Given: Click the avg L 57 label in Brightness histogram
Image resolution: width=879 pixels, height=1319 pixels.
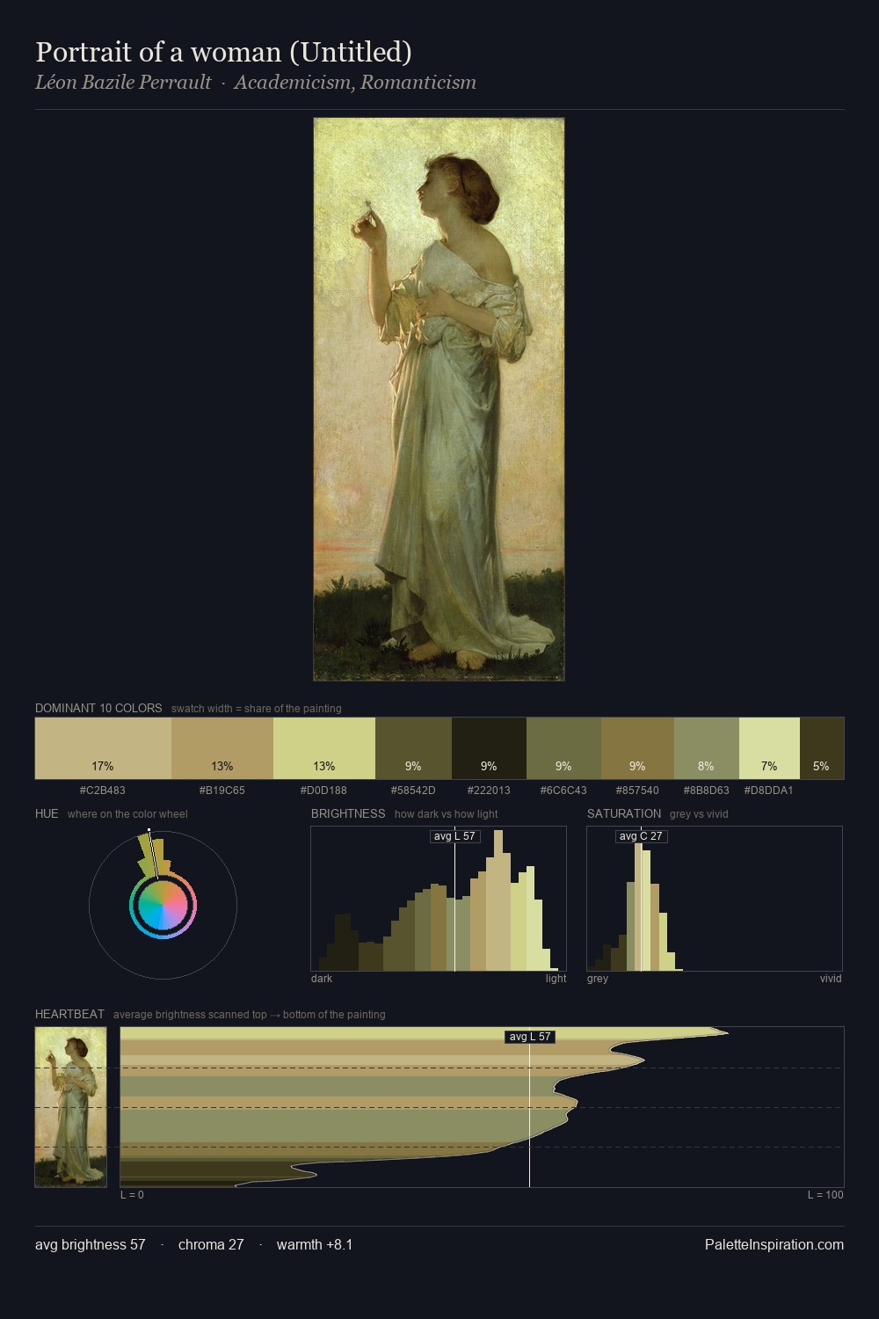Looking at the screenshot, I should tap(455, 836).
